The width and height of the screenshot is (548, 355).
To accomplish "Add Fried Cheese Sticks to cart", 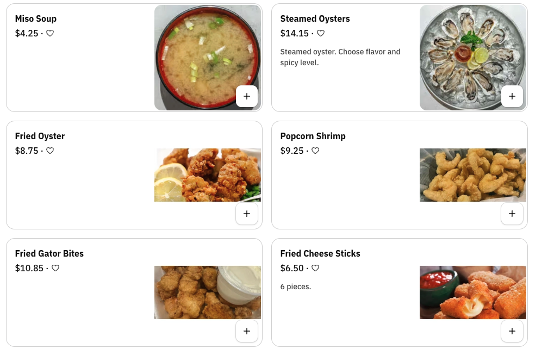I will click(x=512, y=331).
